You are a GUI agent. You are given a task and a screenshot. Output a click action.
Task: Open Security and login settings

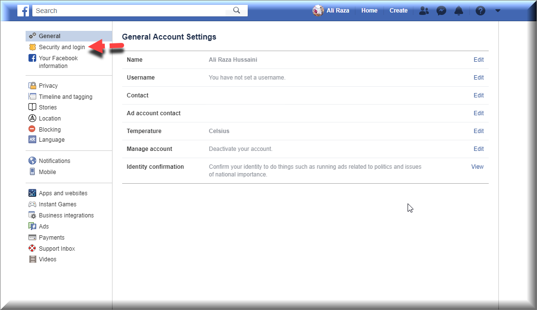[62, 47]
